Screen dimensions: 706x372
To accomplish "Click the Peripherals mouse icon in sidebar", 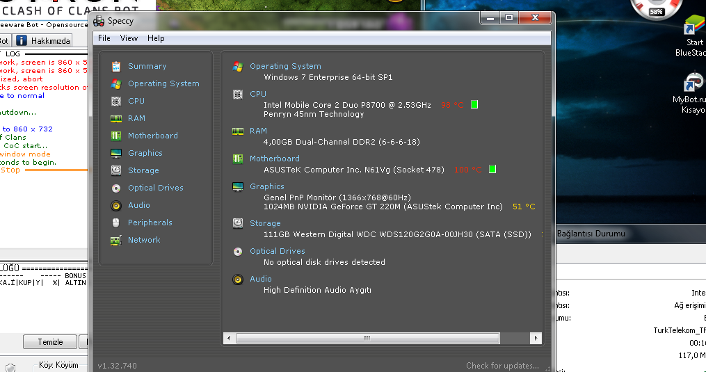I will [116, 223].
